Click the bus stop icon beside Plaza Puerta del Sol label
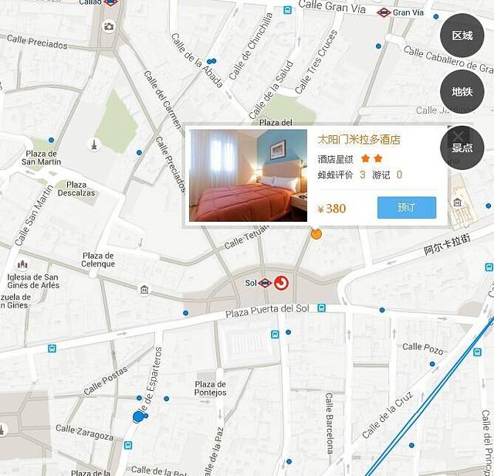 321,308
